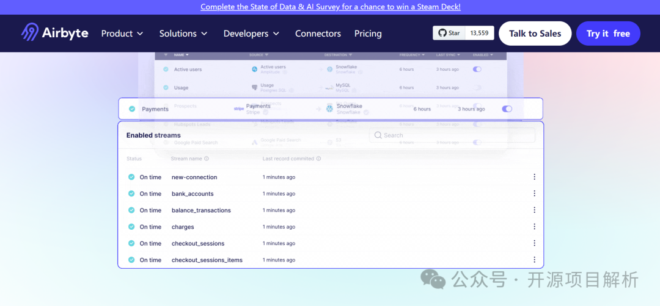
Task: Expand the Solutions dropdown menu
Action: [183, 34]
